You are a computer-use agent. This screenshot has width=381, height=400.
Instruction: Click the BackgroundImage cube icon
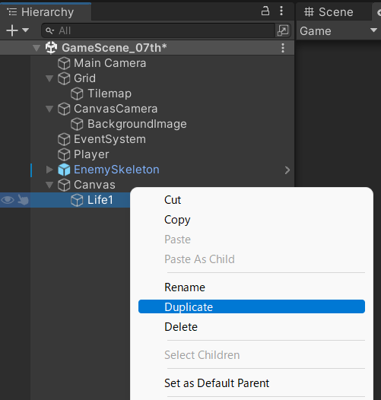point(77,124)
